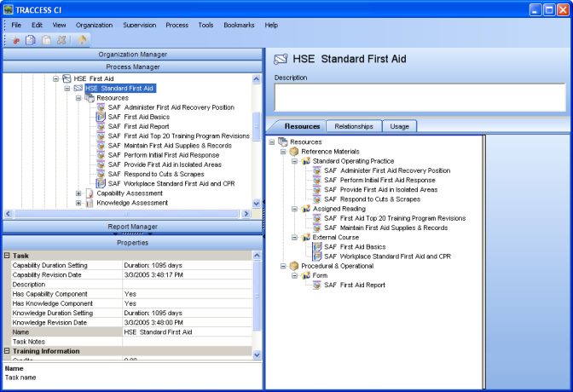Click the Resources folder icon in left tree
The height and width of the screenshot is (392, 573).
tap(90, 98)
